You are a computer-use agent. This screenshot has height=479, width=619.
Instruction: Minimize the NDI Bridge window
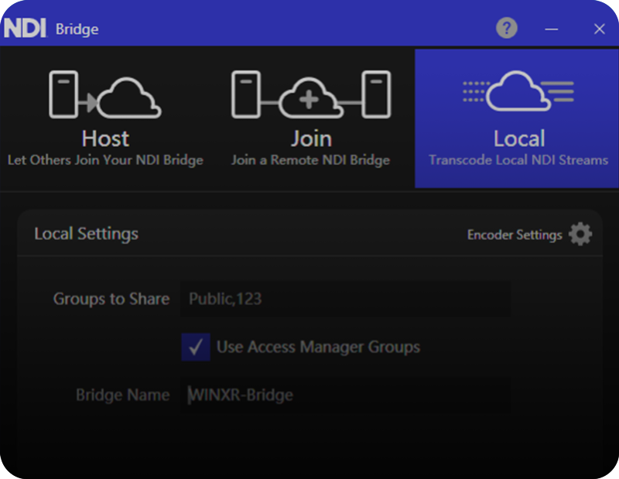tap(552, 29)
